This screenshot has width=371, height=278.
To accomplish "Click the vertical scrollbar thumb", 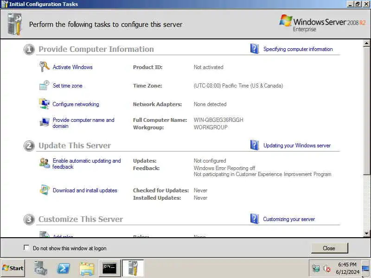I will [x=366, y=111].
